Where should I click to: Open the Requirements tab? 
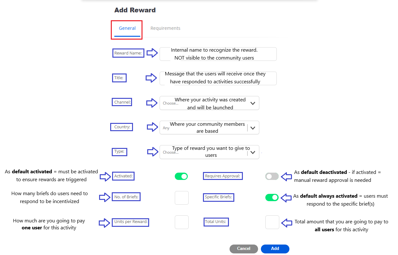(165, 28)
